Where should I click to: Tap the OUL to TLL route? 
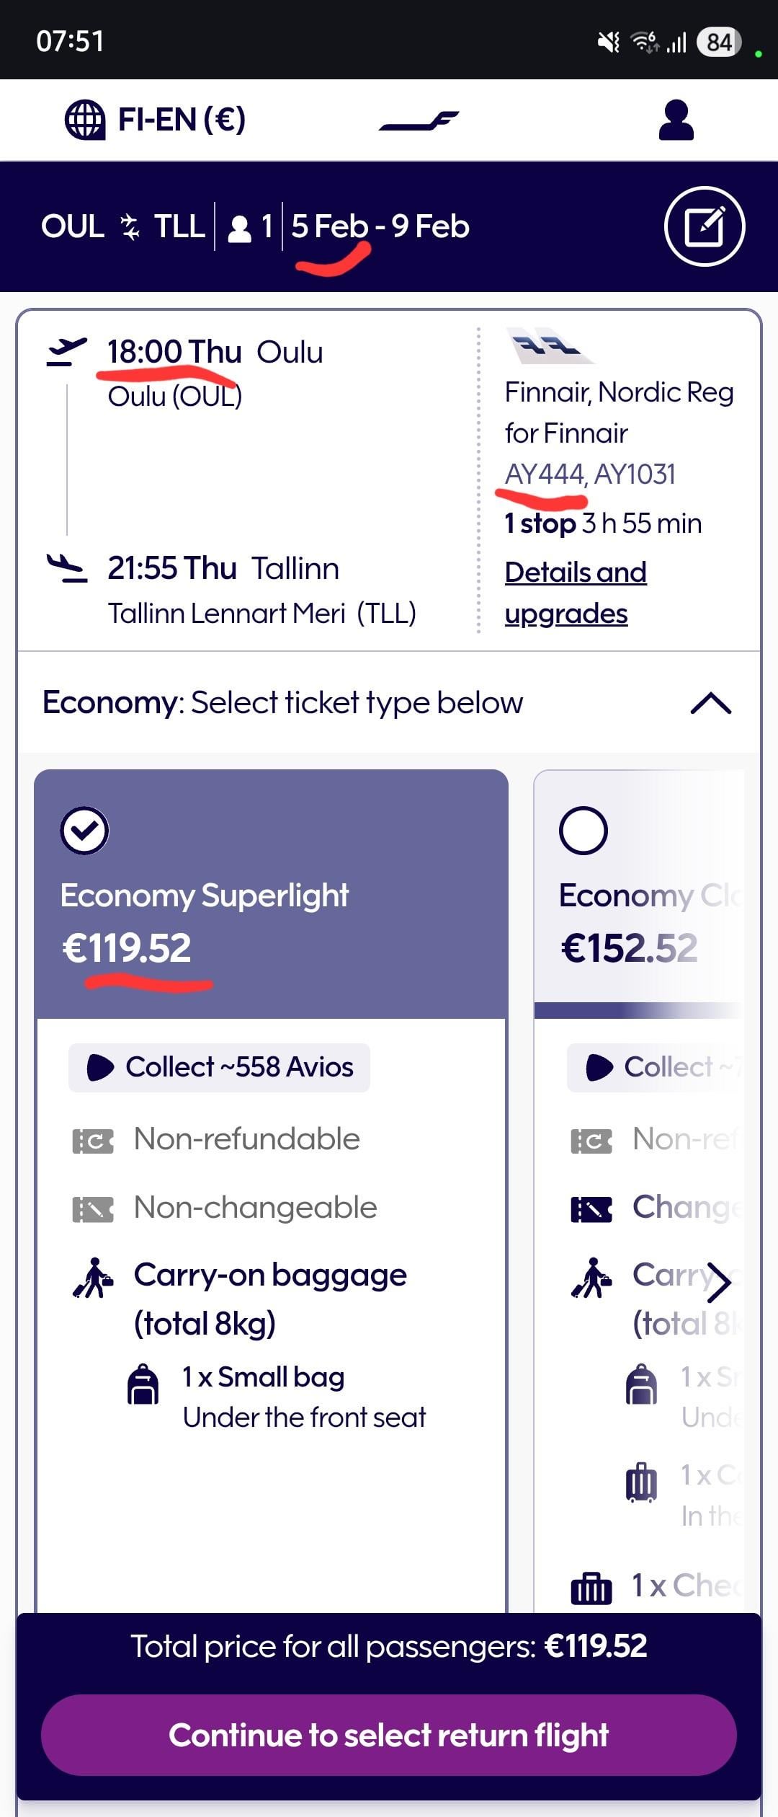point(123,226)
